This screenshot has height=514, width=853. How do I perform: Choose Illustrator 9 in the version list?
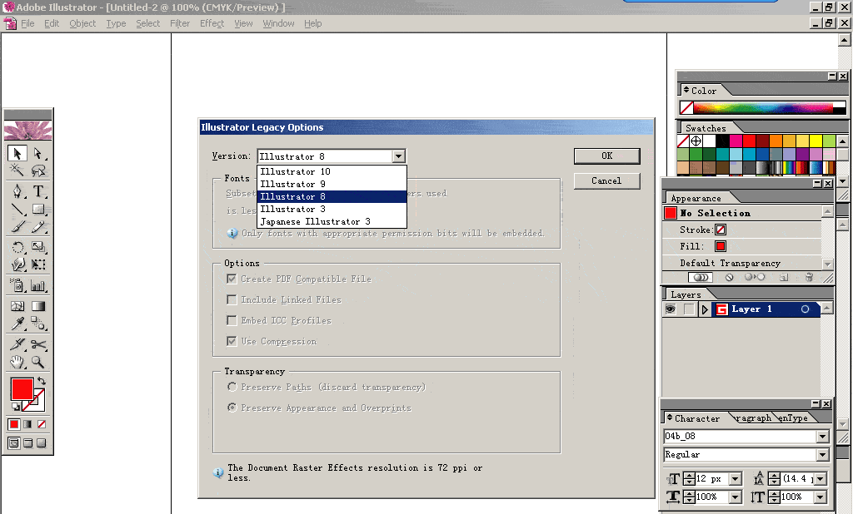pyautogui.click(x=332, y=184)
